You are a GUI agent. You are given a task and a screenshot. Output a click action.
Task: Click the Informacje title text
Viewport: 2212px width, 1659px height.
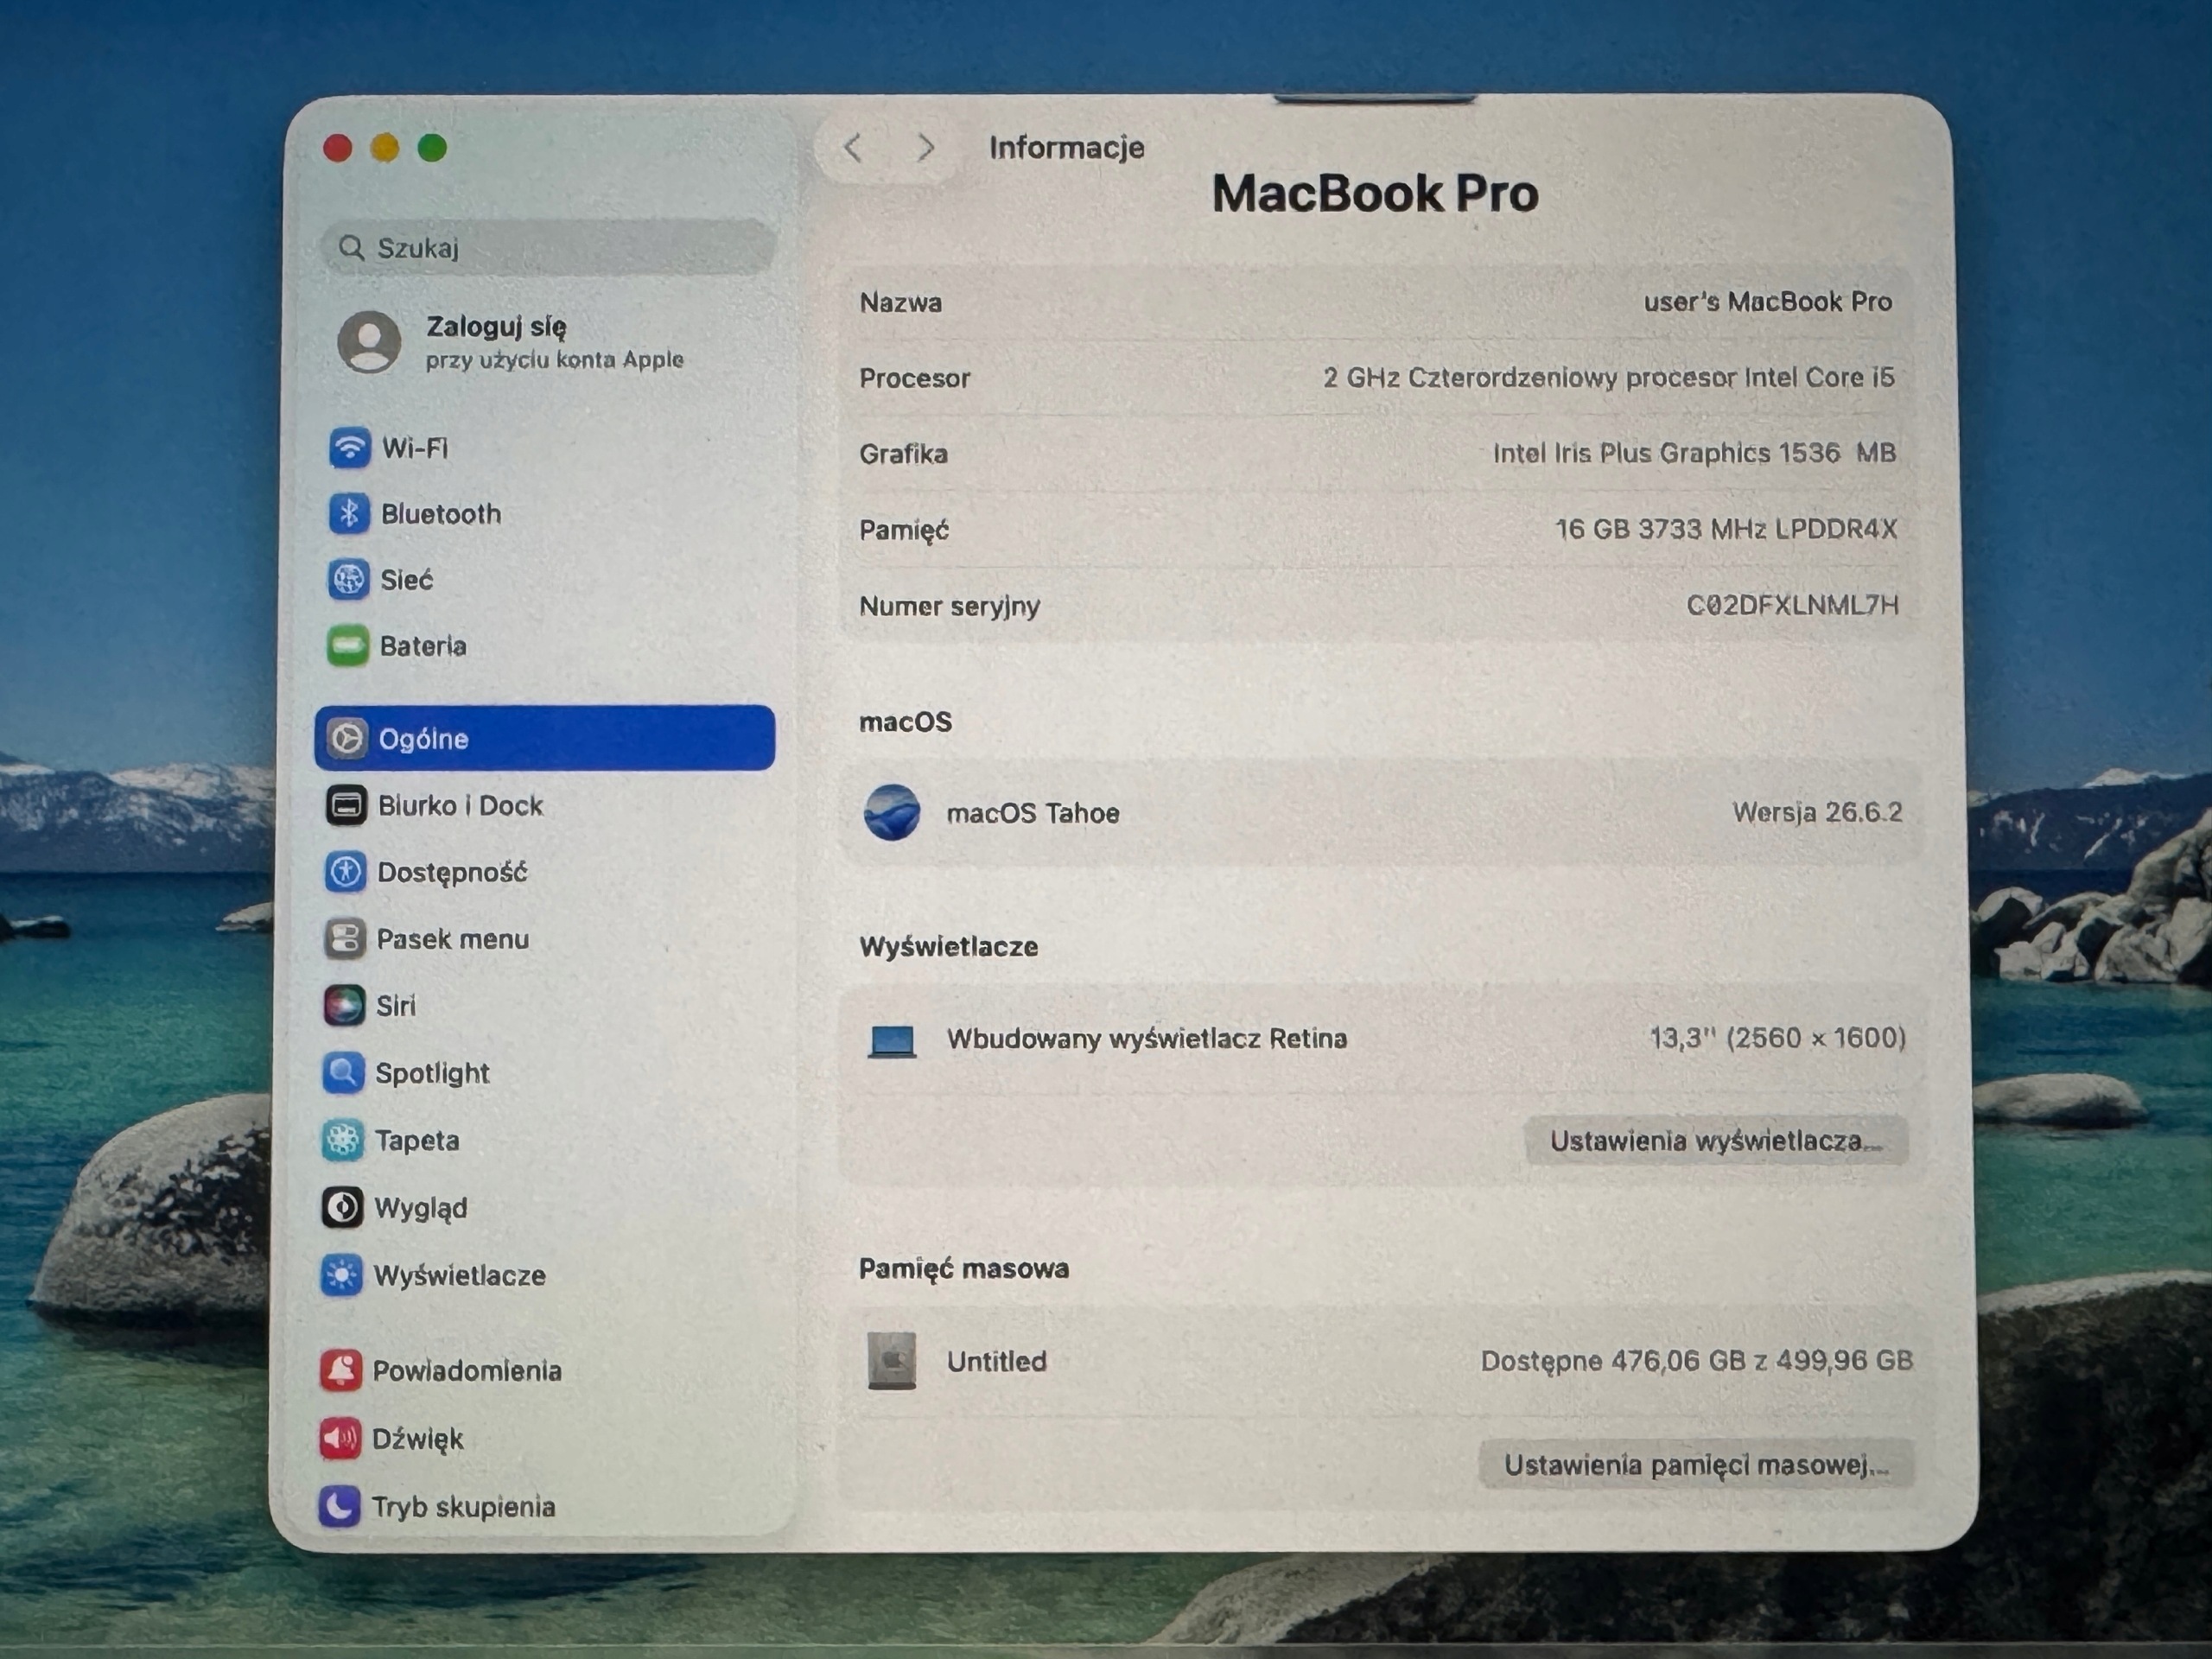[x=1066, y=148]
